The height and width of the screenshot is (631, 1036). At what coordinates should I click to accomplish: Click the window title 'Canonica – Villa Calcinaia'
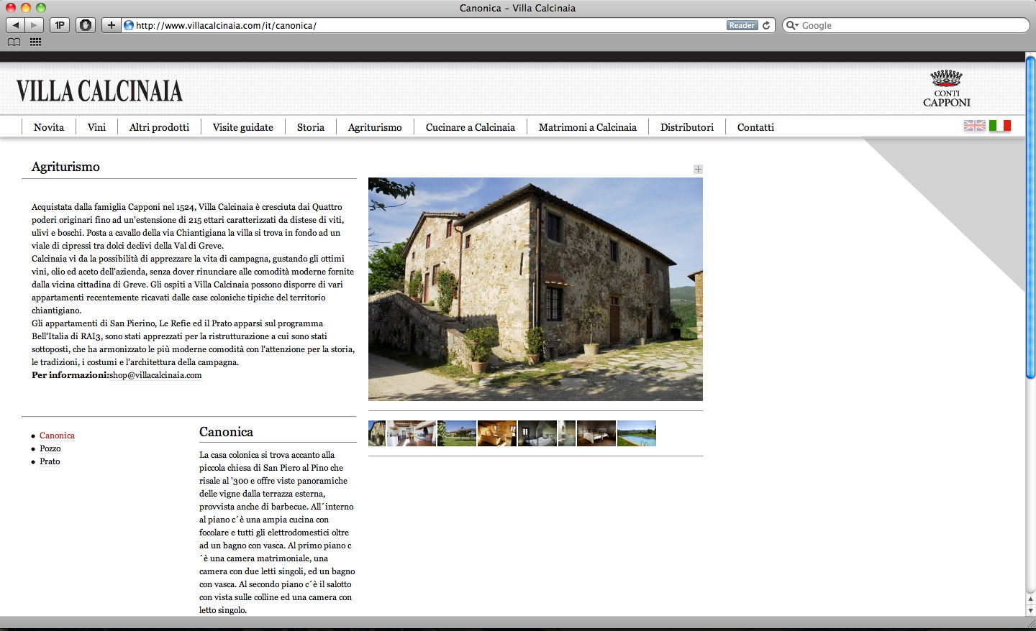(x=518, y=8)
